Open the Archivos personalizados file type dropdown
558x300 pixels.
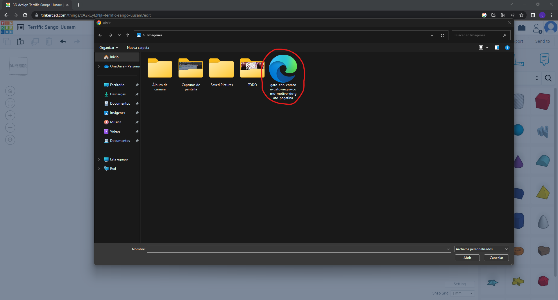click(x=482, y=249)
